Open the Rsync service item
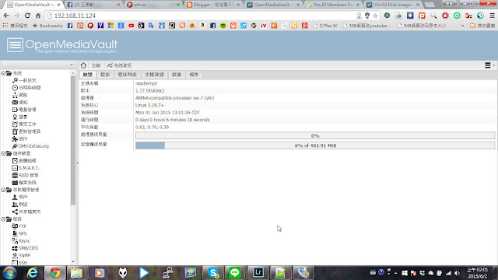Viewport: 498px width, 280px height. click(21, 241)
